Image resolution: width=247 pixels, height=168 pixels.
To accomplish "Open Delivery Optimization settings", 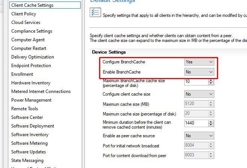I will [x=33, y=57].
